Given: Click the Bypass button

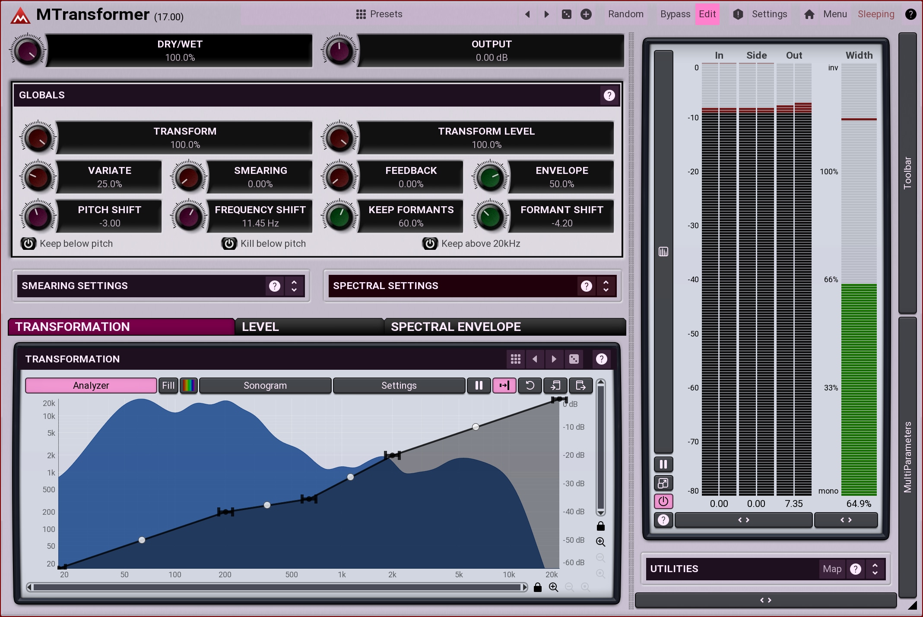Looking at the screenshot, I should [675, 14].
